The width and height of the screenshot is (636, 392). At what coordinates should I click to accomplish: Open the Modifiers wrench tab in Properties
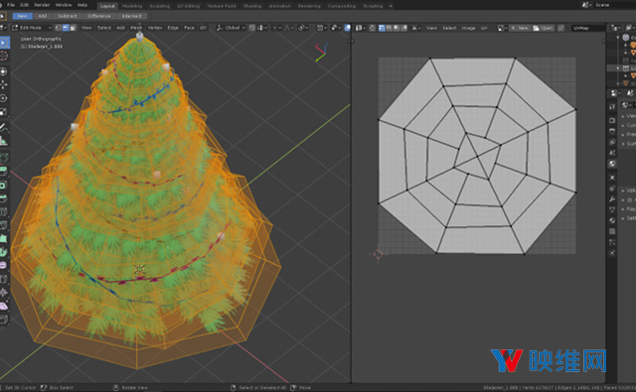(x=612, y=199)
